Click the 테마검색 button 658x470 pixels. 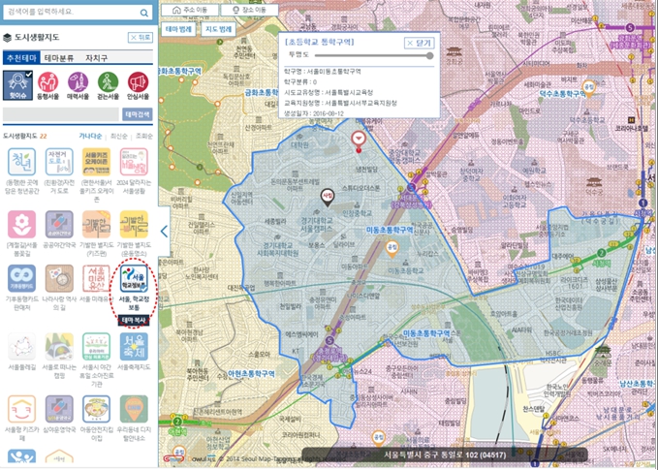pos(138,114)
